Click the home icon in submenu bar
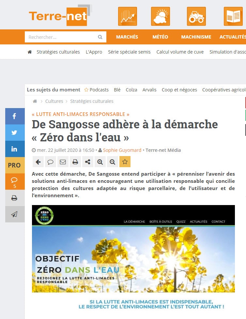Viewport: 246px width, 319px height. pos(30,52)
